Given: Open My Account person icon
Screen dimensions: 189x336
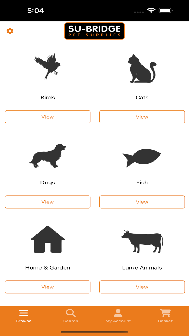Looking at the screenshot, I should 118,313.
